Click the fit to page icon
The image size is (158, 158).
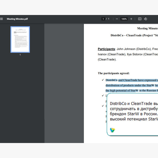pos(140,19)
